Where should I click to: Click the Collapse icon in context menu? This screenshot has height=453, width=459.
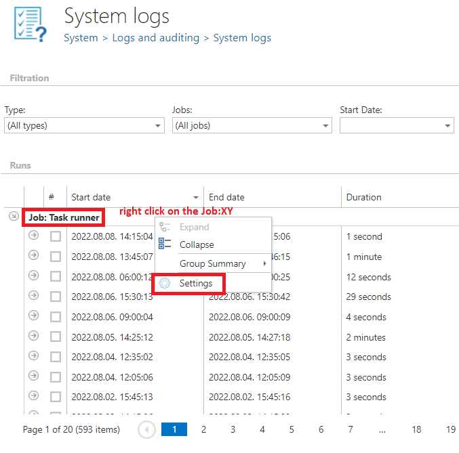coord(165,244)
